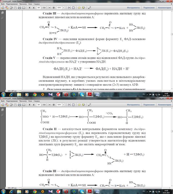Open Google Chrome from lower taskbar
The image size is (173, 194).
(35, 192)
